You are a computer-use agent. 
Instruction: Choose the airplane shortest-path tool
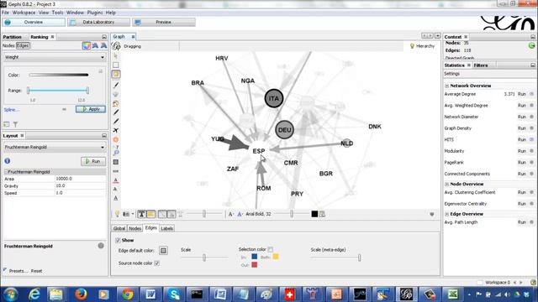click(116, 130)
